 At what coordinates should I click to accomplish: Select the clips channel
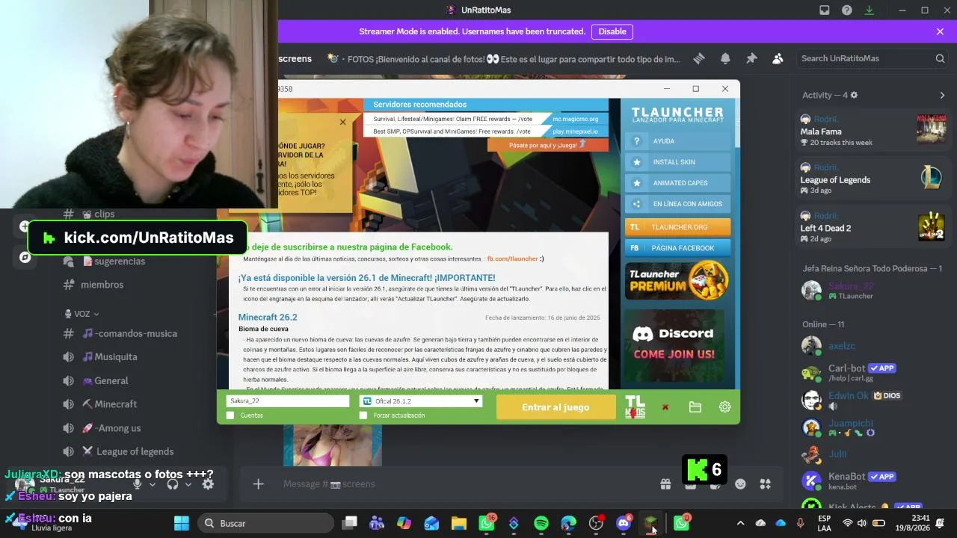(x=105, y=214)
